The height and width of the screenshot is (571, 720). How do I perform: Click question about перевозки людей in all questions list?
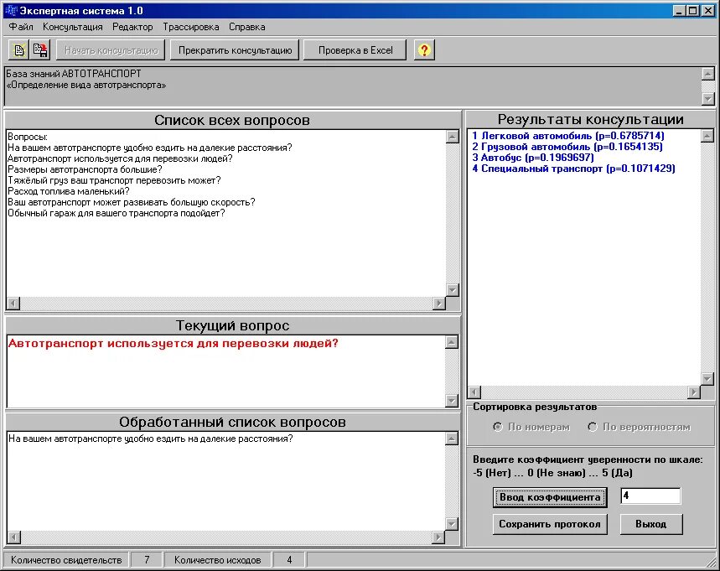point(120,158)
